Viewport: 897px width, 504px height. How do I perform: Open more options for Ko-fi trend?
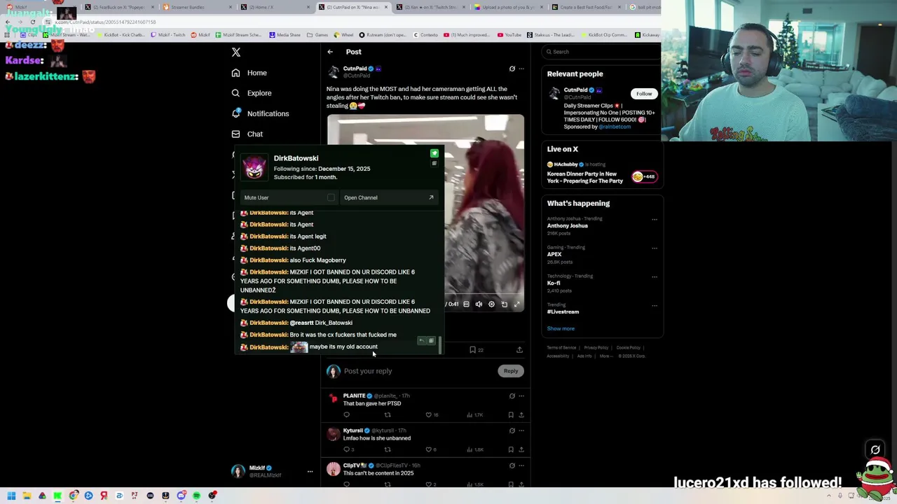655,276
